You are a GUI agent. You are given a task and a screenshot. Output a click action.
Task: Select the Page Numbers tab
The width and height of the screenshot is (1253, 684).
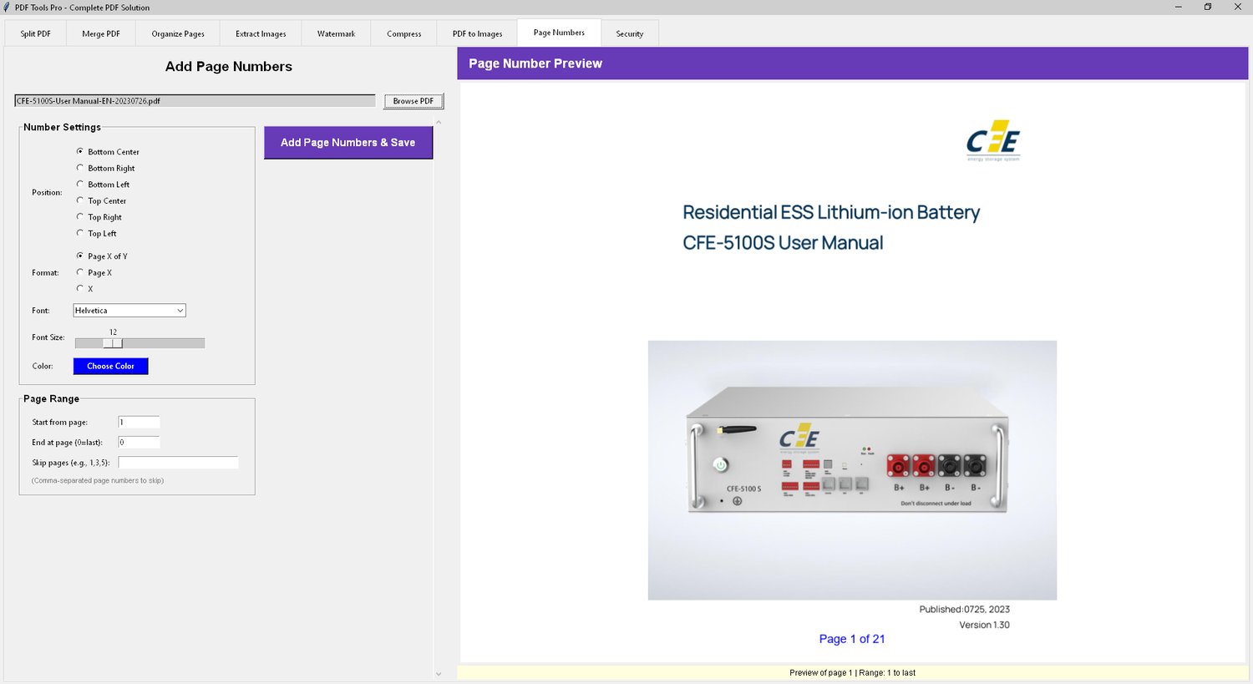point(559,33)
